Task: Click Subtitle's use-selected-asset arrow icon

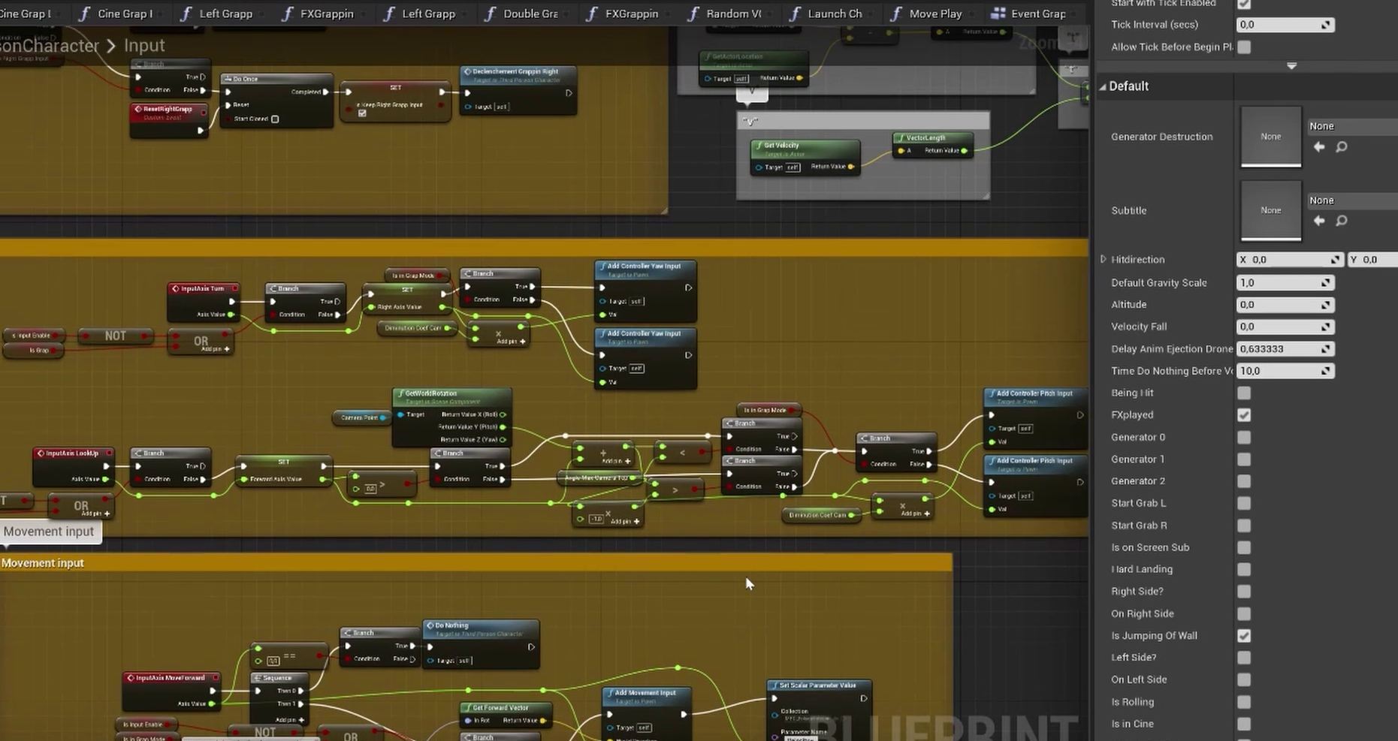Action: coord(1319,221)
